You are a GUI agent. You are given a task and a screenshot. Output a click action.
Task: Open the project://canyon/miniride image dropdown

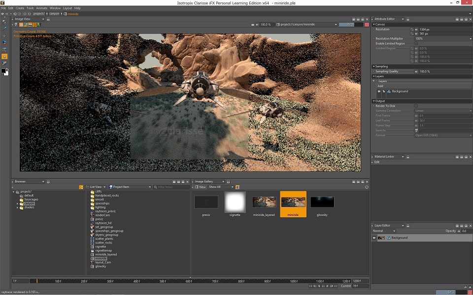[307, 25]
